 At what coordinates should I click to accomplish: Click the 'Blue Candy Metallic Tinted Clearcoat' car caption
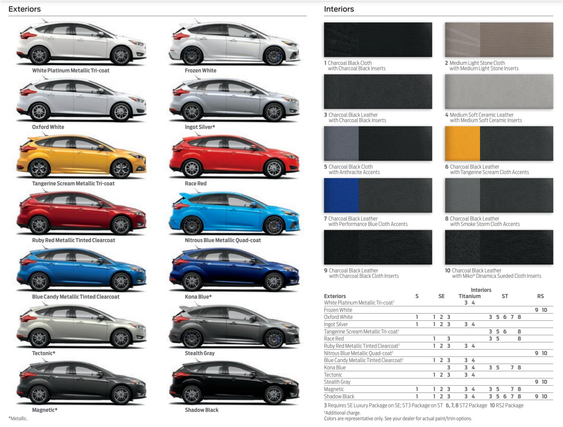[x=76, y=297]
